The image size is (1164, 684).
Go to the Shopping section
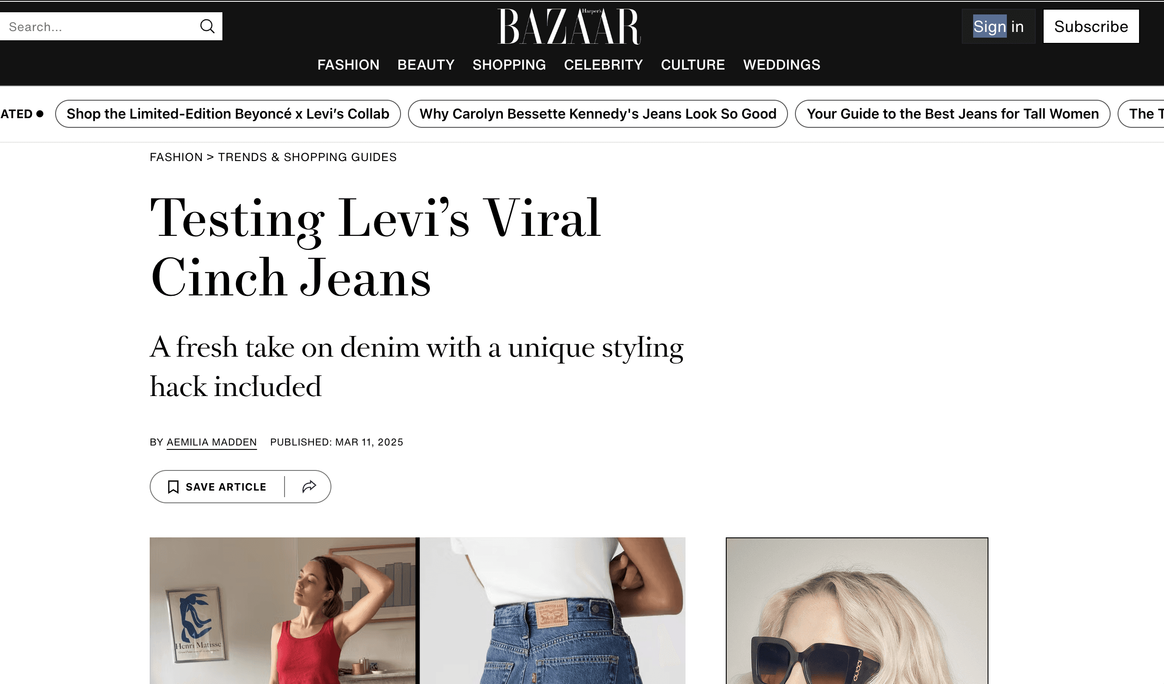click(509, 65)
